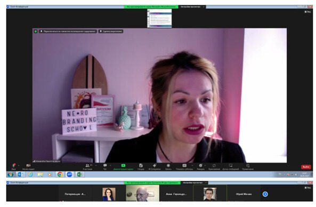The height and width of the screenshot is (207, 316).
Task: Open Reactions in the meeting toolbar
Action: (200, 166)
